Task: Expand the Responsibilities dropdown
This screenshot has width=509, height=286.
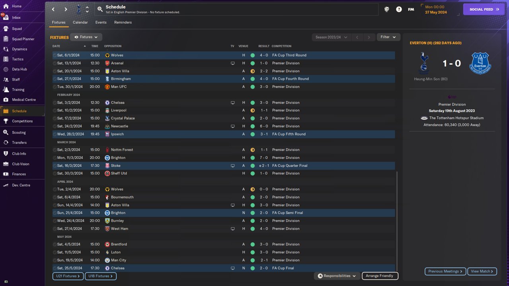Action: 337,276
